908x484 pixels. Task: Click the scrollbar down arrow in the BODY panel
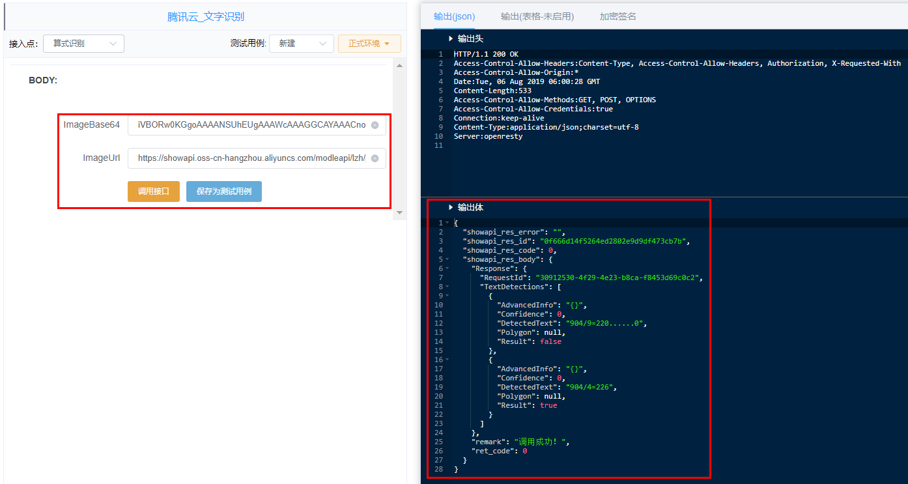(399, 212)
